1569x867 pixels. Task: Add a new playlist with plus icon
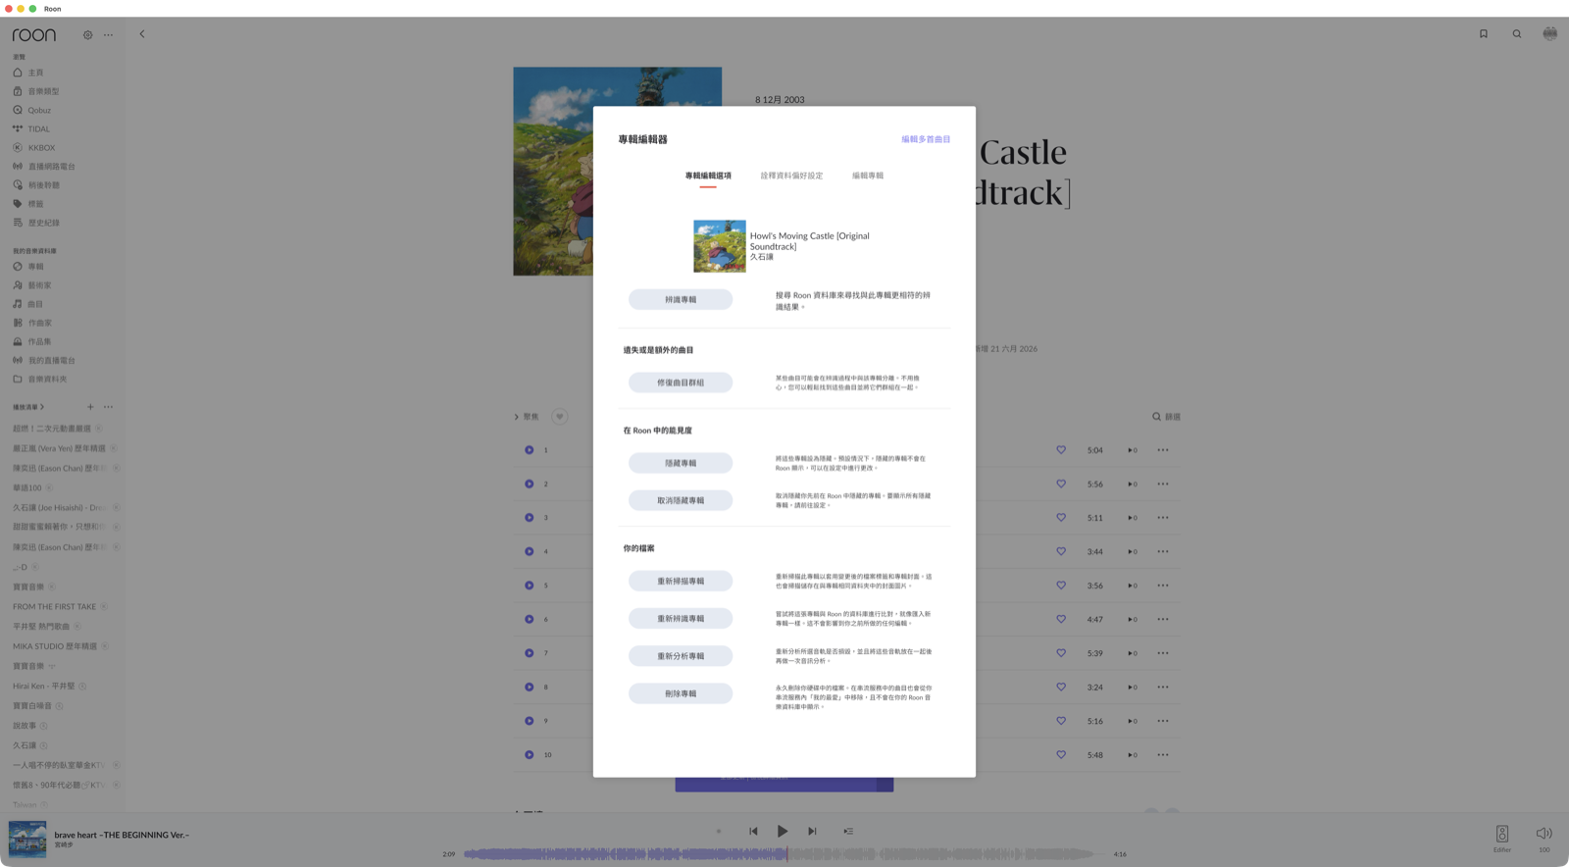90,407
